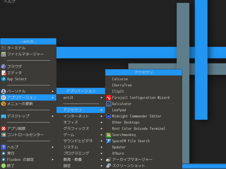Viewport: 226px width, 169px height.
Task: Click the ターミナル terminal icon
Action: pos(3,48)
